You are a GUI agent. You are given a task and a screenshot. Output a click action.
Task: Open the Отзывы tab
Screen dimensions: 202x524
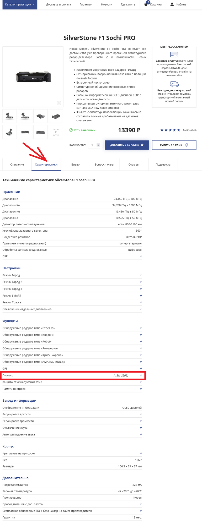[x=134, y=165]
